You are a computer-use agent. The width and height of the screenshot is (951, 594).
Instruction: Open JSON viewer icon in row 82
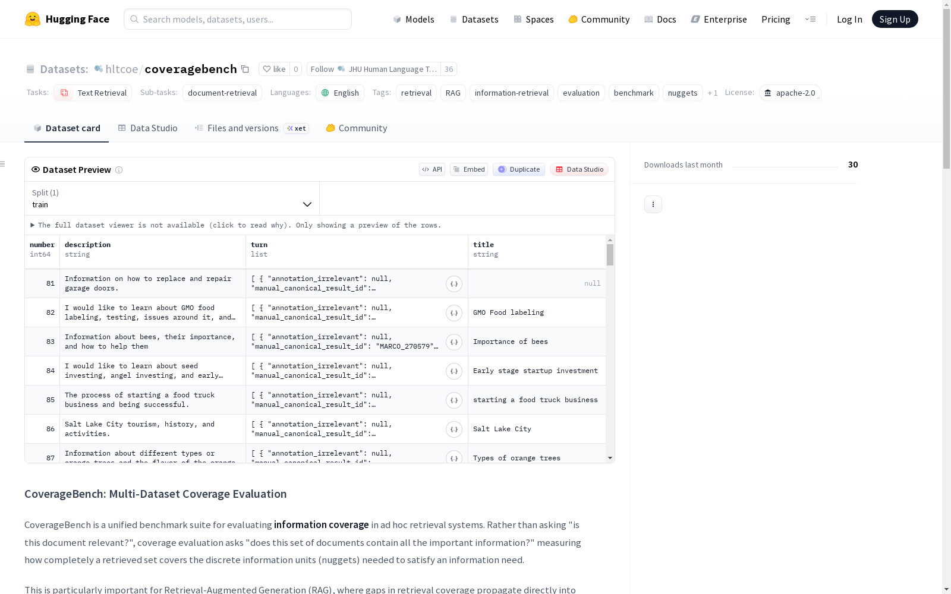pyautogui.click(x=454, y=313)
